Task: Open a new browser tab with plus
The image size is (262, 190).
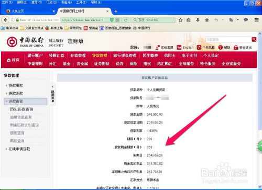Action: tap(116, 12)
